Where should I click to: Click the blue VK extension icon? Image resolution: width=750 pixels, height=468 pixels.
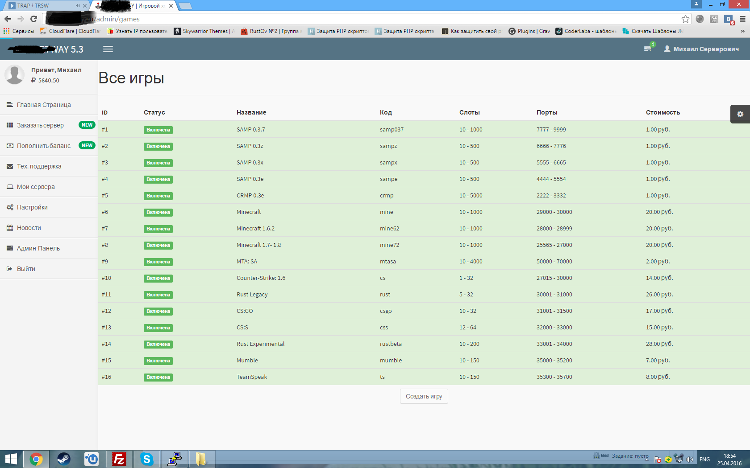click(x=729, y=19)
